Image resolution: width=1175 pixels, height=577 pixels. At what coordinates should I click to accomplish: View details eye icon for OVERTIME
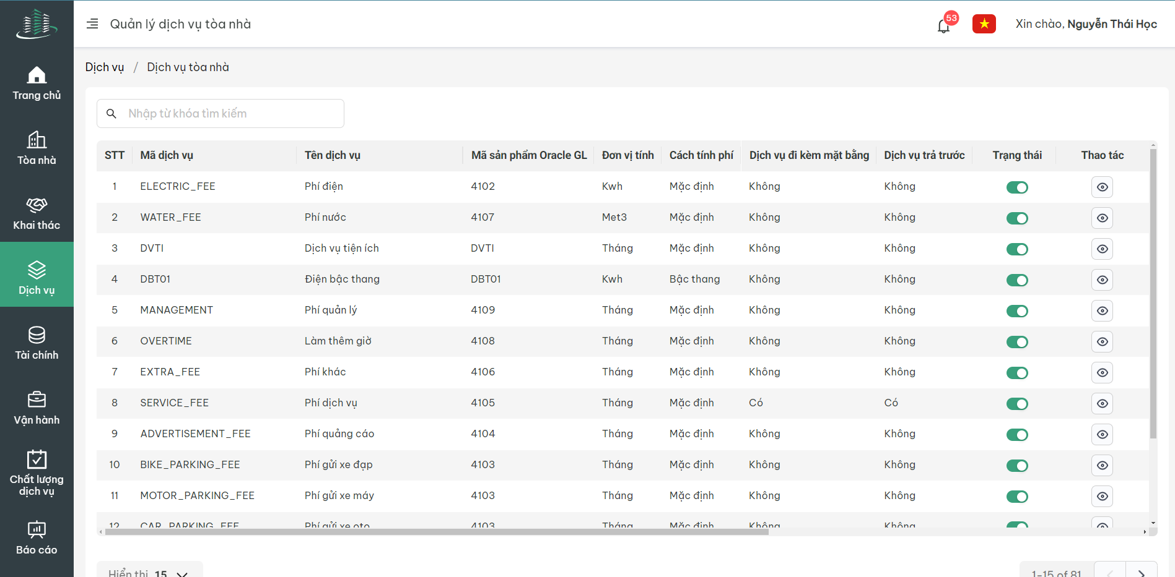[x=1102, y=341]
